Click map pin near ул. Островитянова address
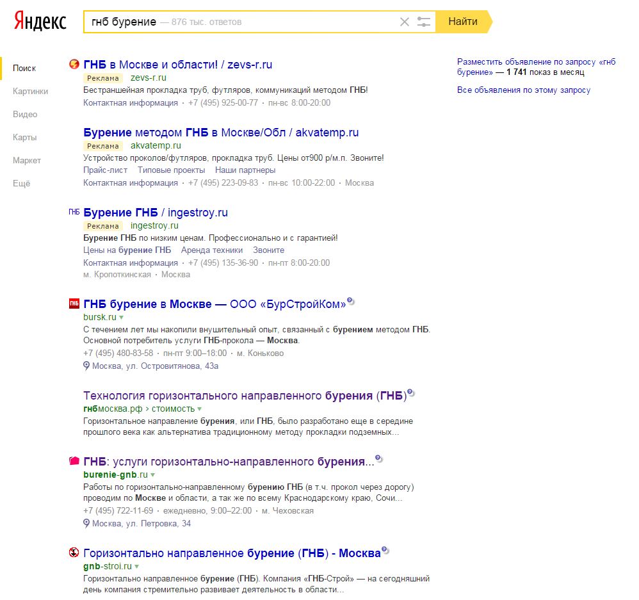Viewport: 639px width, 600px height. (x=86, y=366)
